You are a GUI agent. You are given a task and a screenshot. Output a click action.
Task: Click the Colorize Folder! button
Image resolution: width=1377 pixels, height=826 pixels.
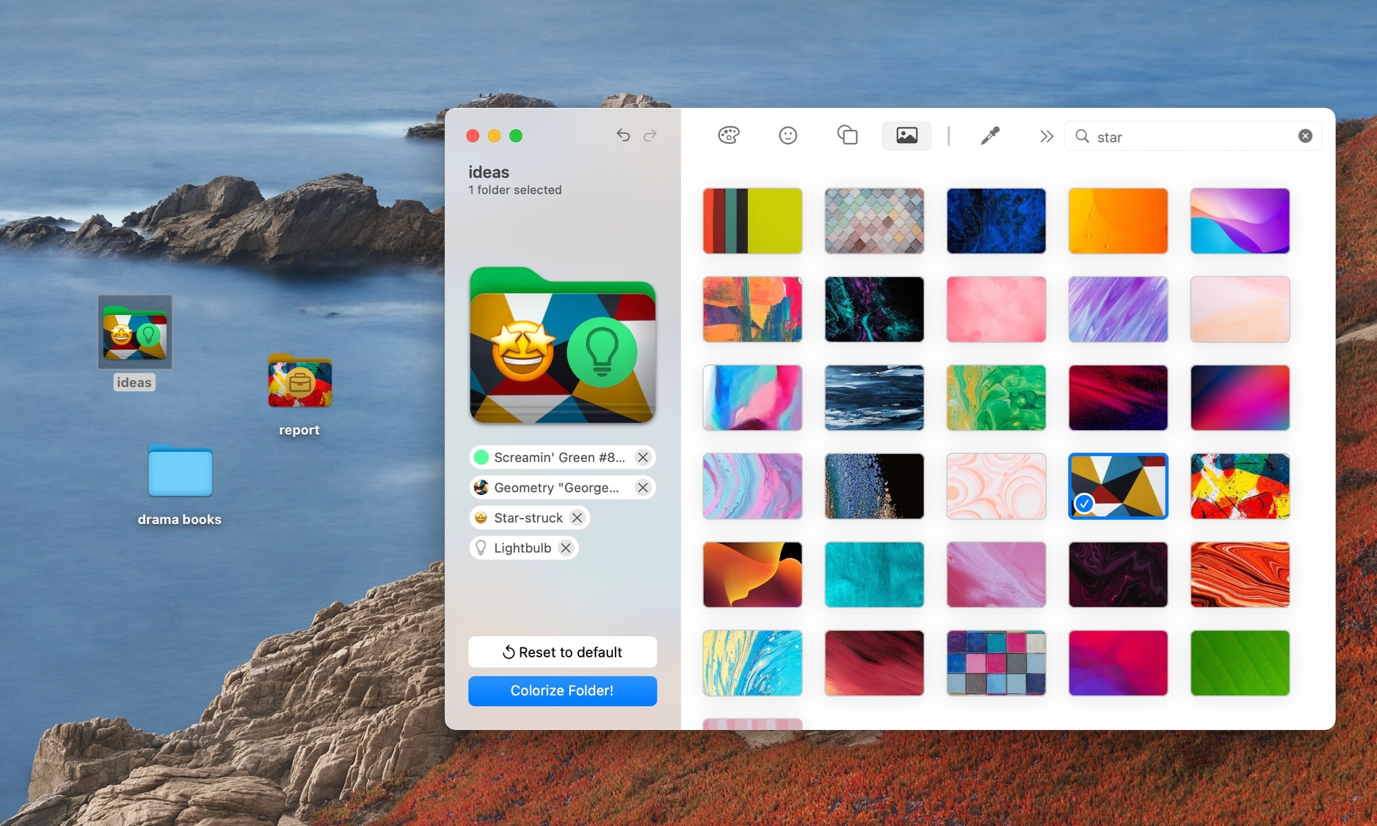tap(562, 690)
